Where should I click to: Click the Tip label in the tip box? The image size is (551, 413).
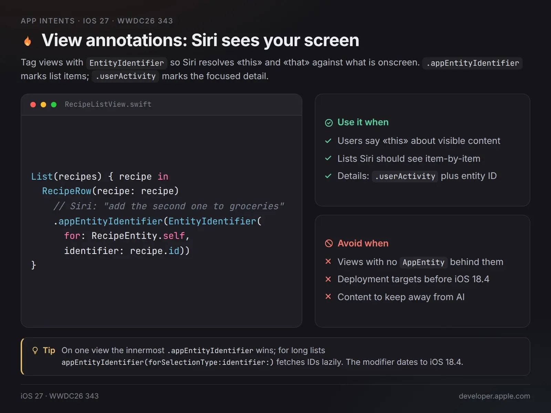[x=49, y=350]
